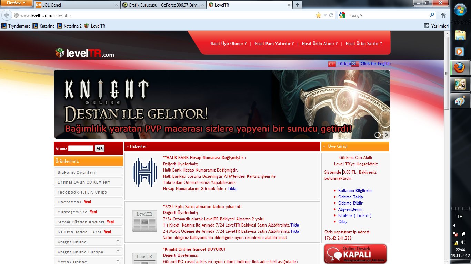The width and height of the screenshot is (471, 264).
Task: Close the LOL Genel tab
Action: 116,5
